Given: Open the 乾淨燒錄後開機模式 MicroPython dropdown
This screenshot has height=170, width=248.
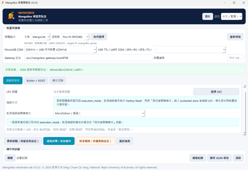Looking at the screenshot, I should tap(99, 113).
